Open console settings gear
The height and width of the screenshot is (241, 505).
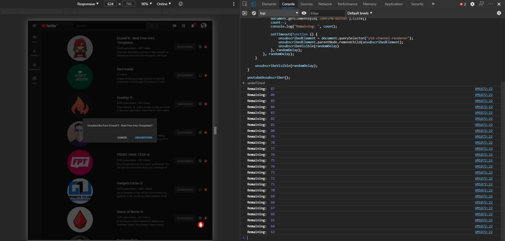[499, 13]
